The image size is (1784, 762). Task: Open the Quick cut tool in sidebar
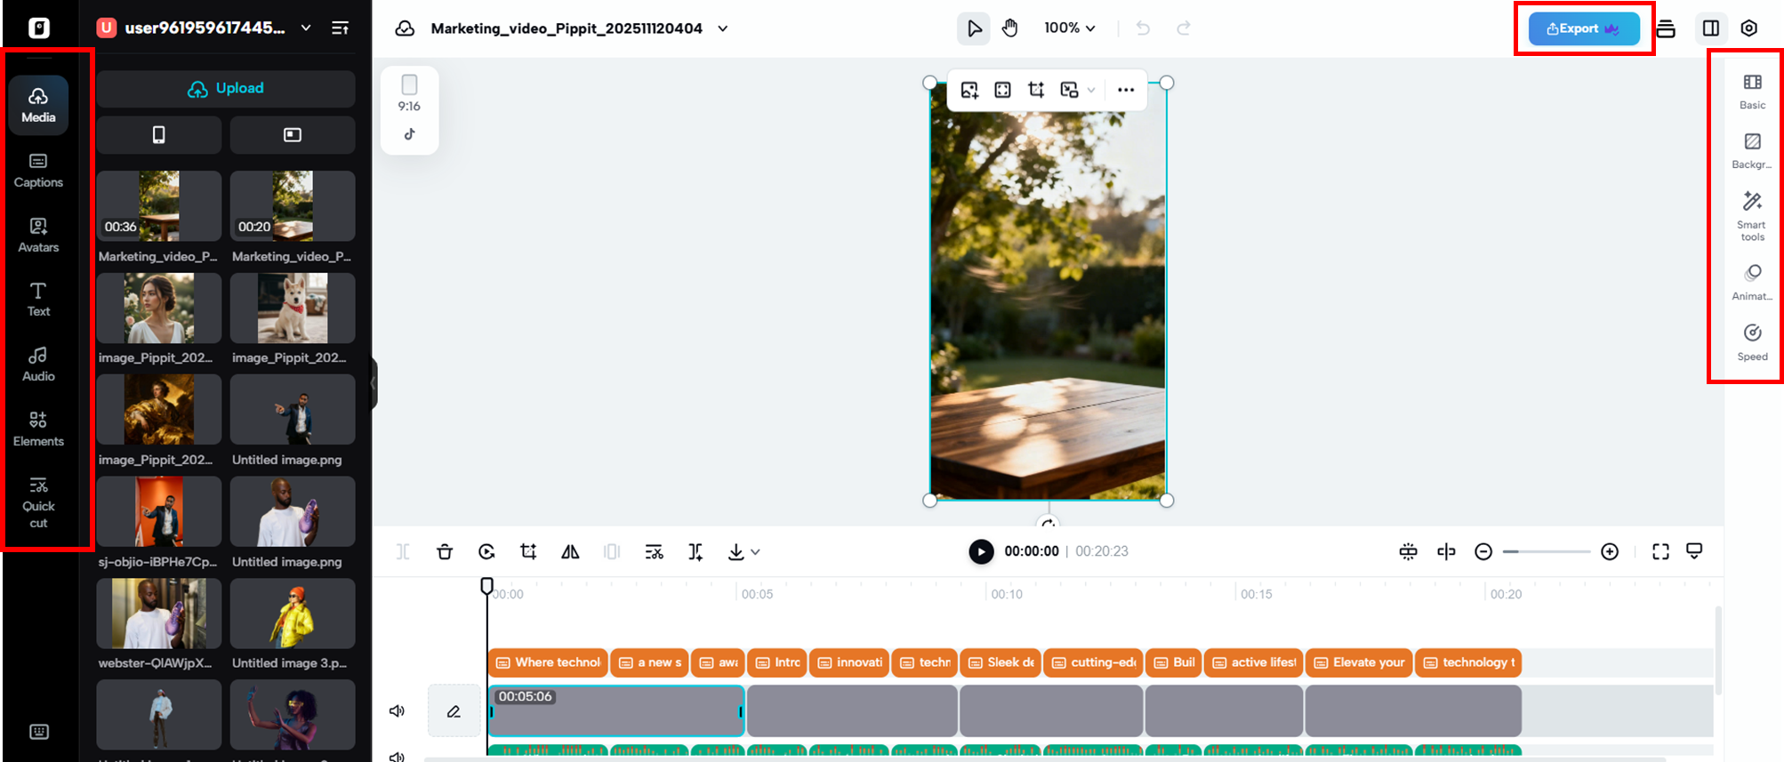click(x=38, y=503)
